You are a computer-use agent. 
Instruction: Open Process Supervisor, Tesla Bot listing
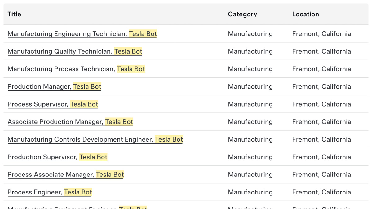point(53,104)
